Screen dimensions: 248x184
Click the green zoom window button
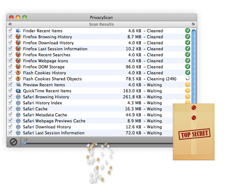pyautogui.click(x=24, y=17)
